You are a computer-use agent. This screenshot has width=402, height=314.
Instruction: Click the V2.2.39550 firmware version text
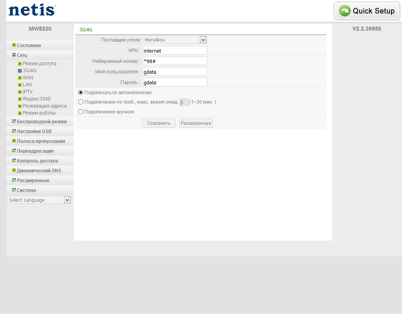(x=367, y=29)
